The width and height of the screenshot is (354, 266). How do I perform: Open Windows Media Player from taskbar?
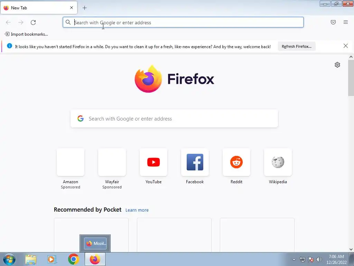(x=52, y=259)
